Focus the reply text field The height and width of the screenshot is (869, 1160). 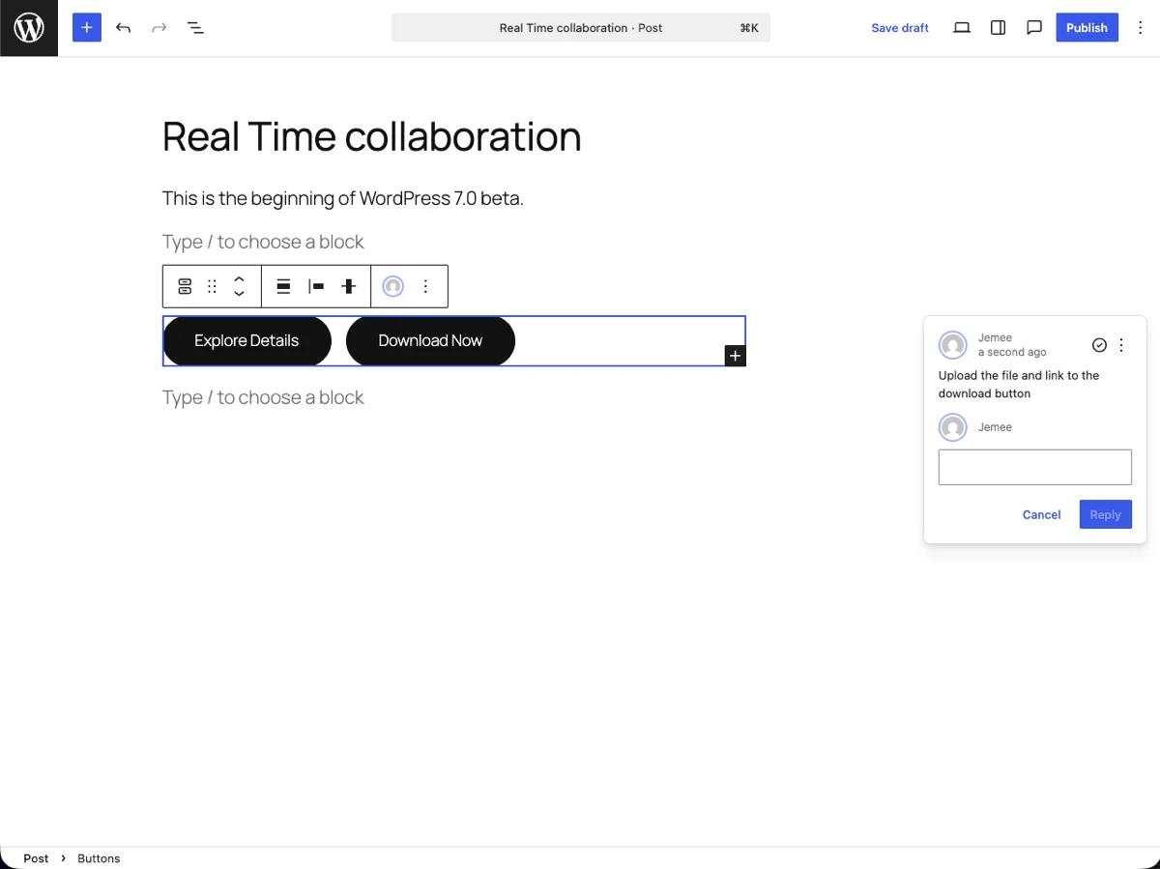1034,467
